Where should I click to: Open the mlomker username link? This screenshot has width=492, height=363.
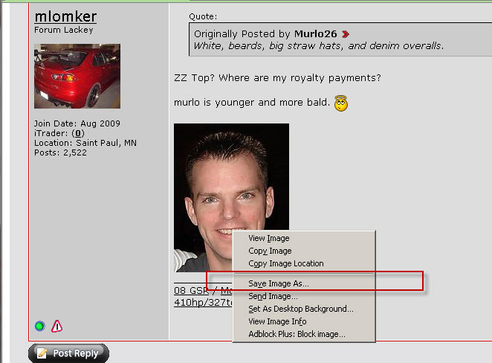click(65, 16)
